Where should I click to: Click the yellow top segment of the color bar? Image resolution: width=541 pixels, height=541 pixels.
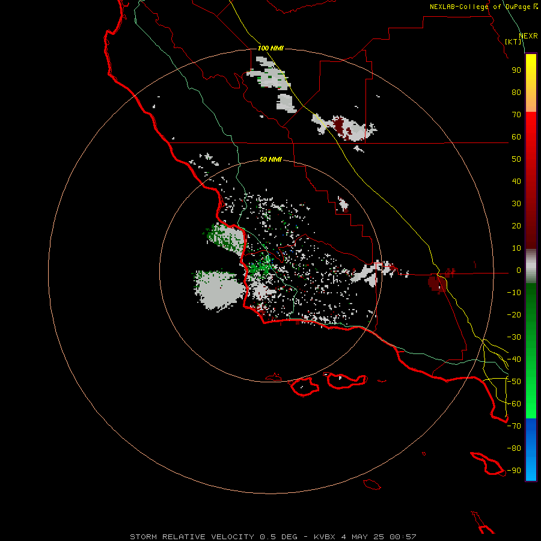[x=531, y=83]
